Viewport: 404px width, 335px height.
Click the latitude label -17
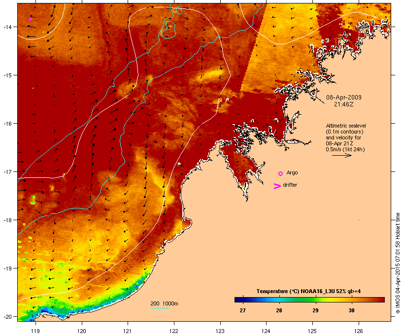pos(7,171)
